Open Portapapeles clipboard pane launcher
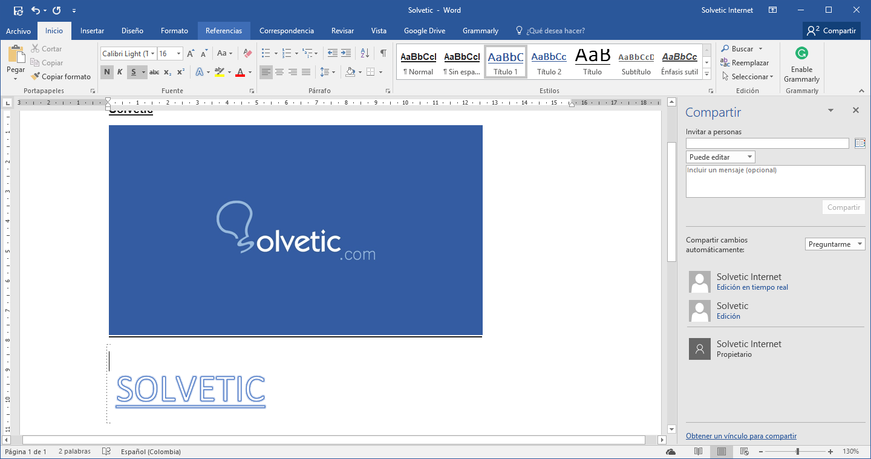The width and height of the screenshot is (871, 459). tap(93, 91)
